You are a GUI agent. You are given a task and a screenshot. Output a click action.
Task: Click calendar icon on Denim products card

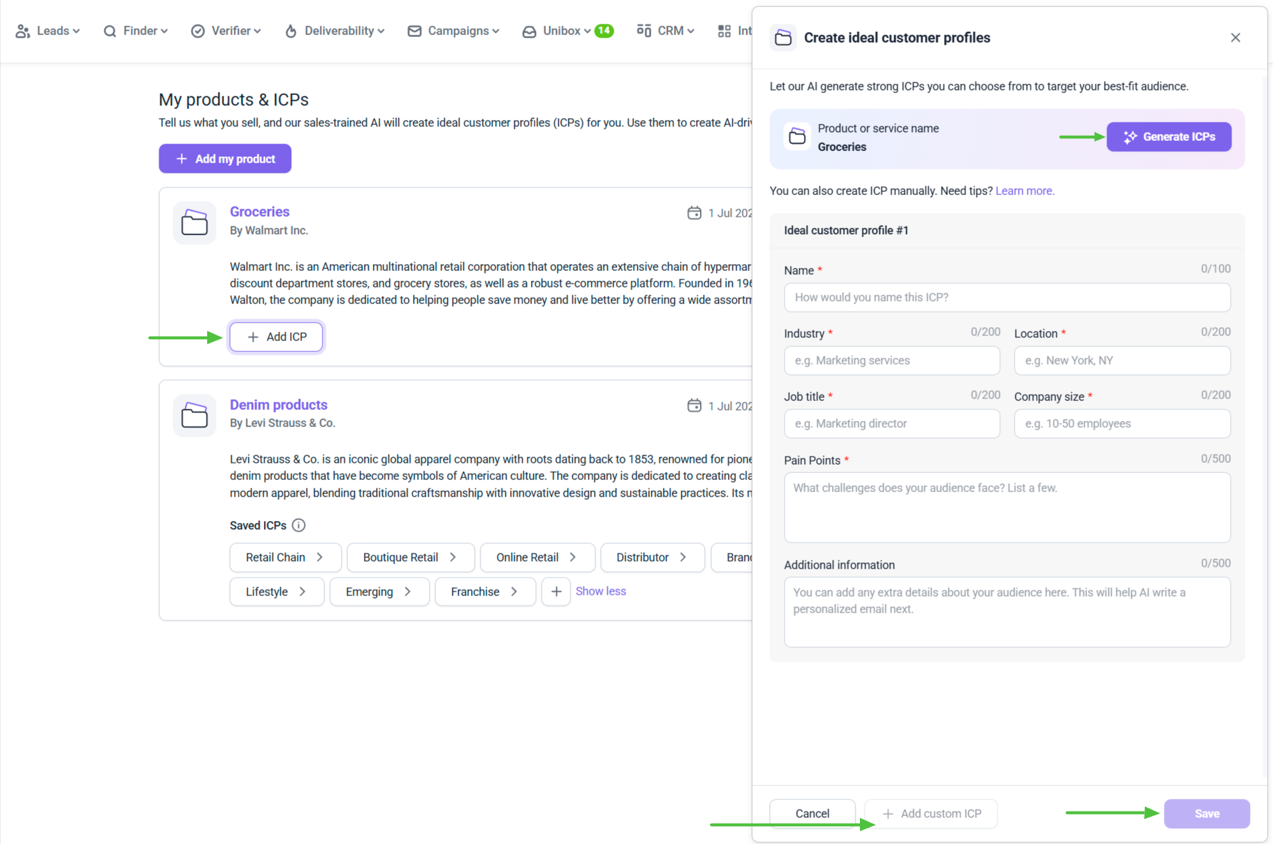(x=694, y=405)
